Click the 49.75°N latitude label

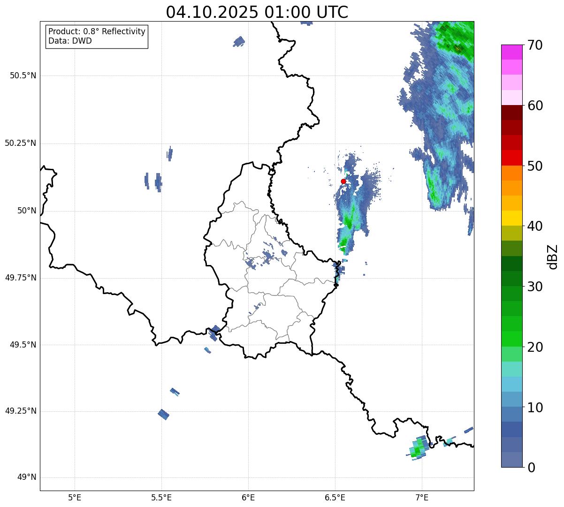point(21,278)
